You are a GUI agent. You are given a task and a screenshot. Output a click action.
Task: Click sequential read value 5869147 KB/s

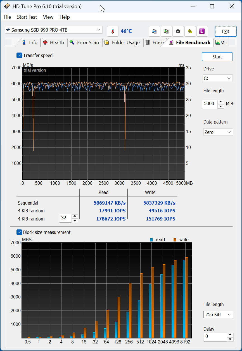coord(110,203)
